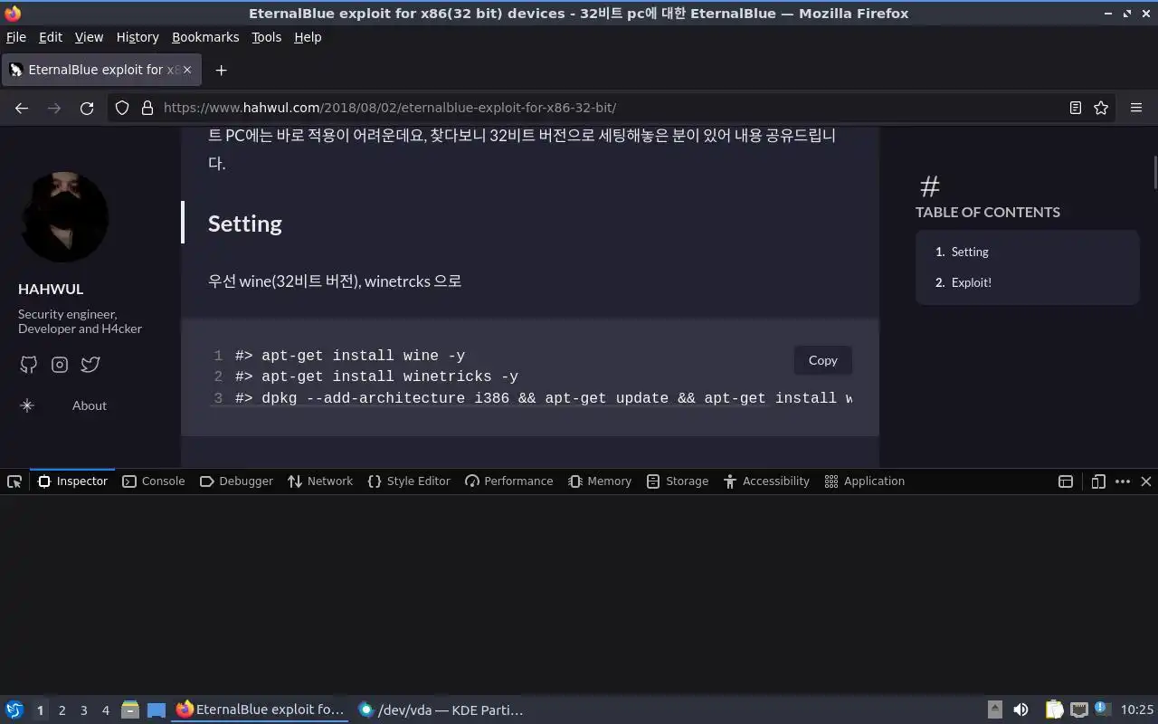Activate the element picker tool
1158x724 pixels.
click(14, 481)
